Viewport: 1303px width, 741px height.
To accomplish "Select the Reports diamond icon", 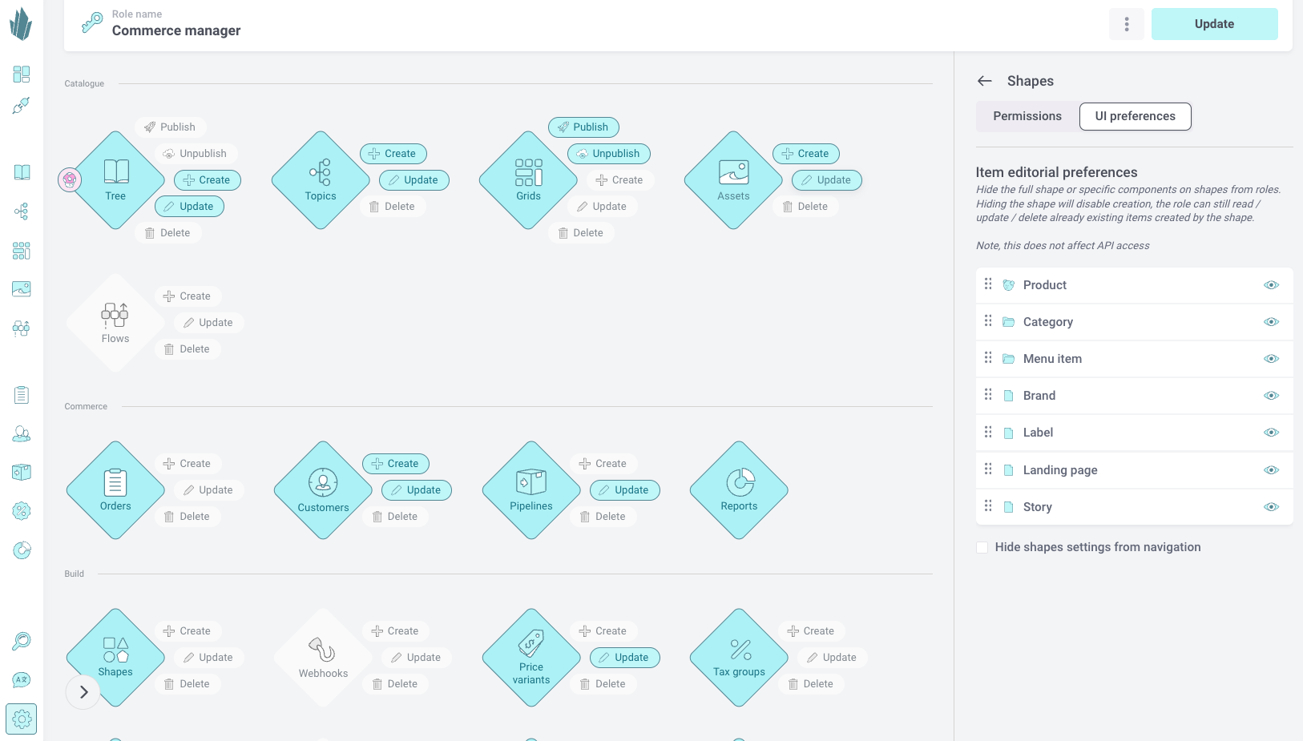I will 739,490.
